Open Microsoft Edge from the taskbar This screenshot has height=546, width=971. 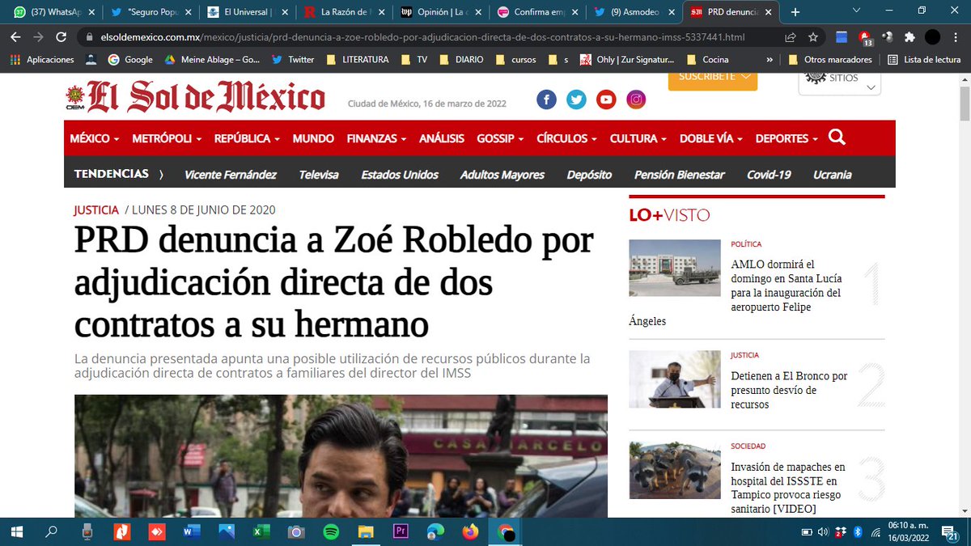[x=435, y=531]
